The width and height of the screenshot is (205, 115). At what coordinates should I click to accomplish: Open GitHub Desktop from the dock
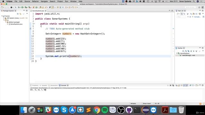click(x=129, y=110)
